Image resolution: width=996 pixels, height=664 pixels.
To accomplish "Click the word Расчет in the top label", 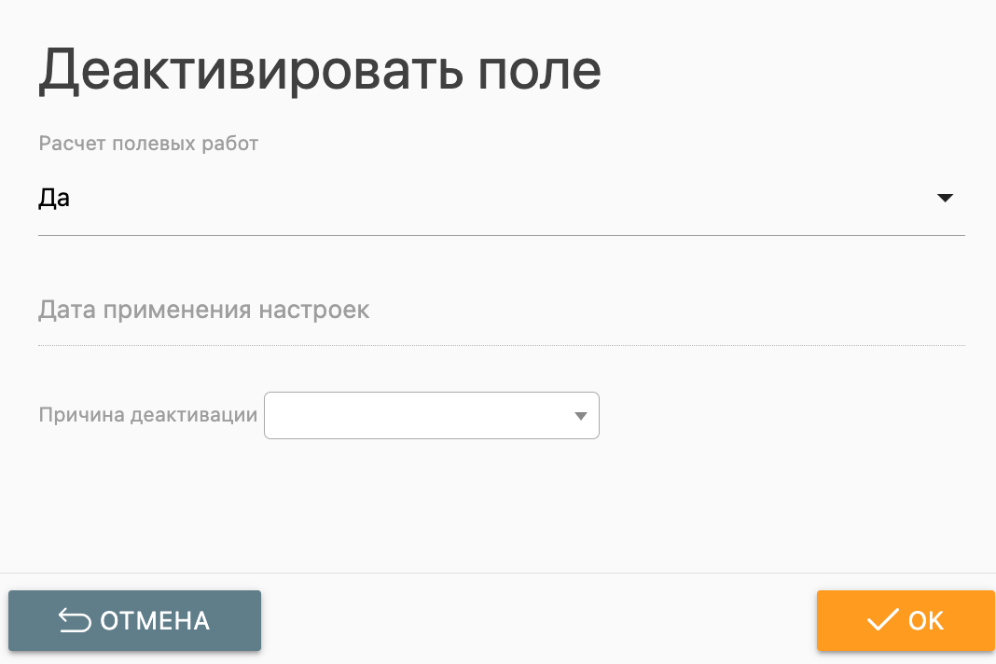I will (72, 144).
